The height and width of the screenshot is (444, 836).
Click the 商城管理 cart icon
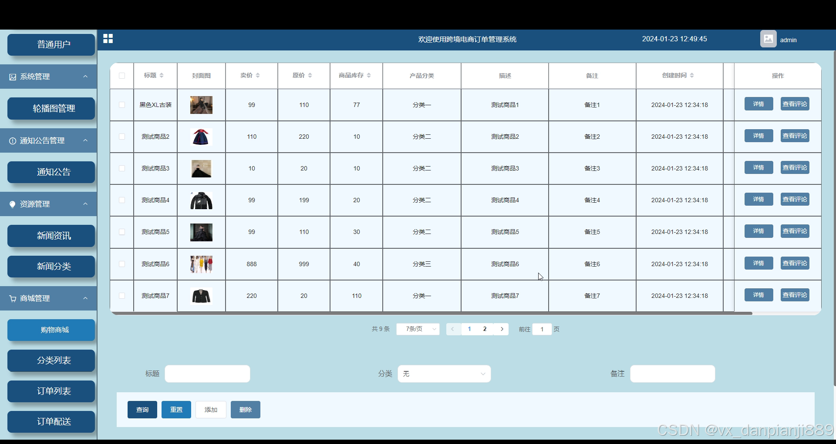[x=13, y=299]
